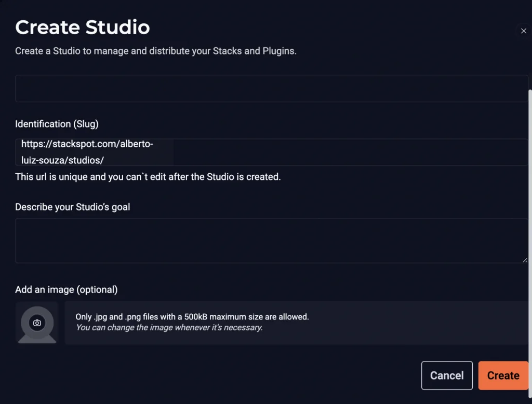Focus the Identification (Slug) input after the URL prefix
The image size is (532, 404).
(x=351, y=152)
